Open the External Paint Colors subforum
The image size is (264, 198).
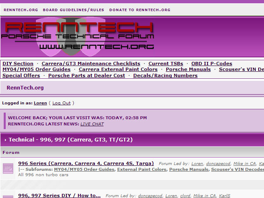142,169
